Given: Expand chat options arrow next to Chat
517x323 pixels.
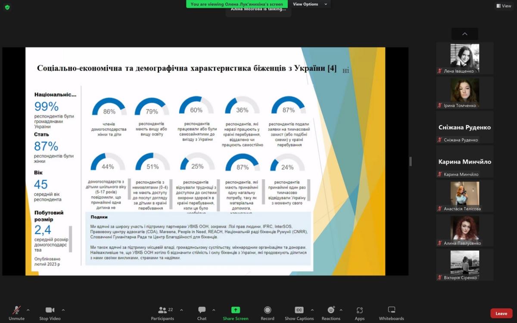Looking at the screenshot, I should click(214, 310).
